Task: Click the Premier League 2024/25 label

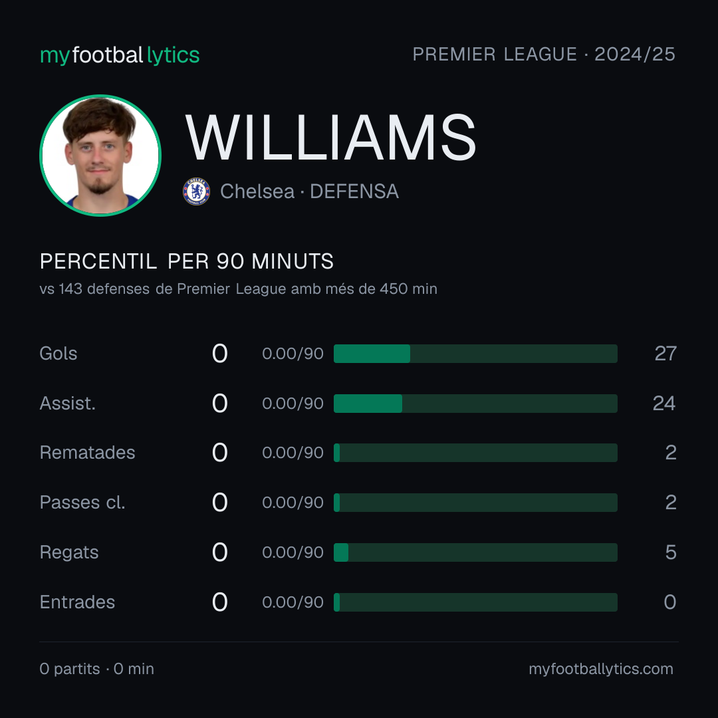Action: click(x=544, y=55)
